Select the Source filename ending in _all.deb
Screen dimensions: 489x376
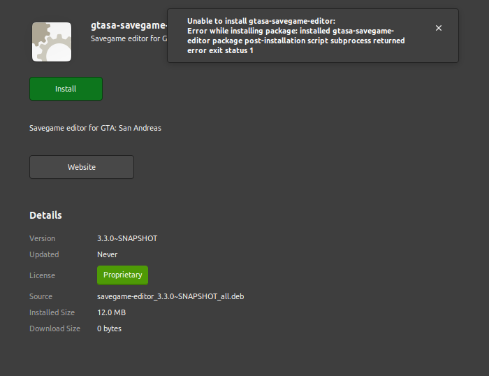tap(170, 296)
